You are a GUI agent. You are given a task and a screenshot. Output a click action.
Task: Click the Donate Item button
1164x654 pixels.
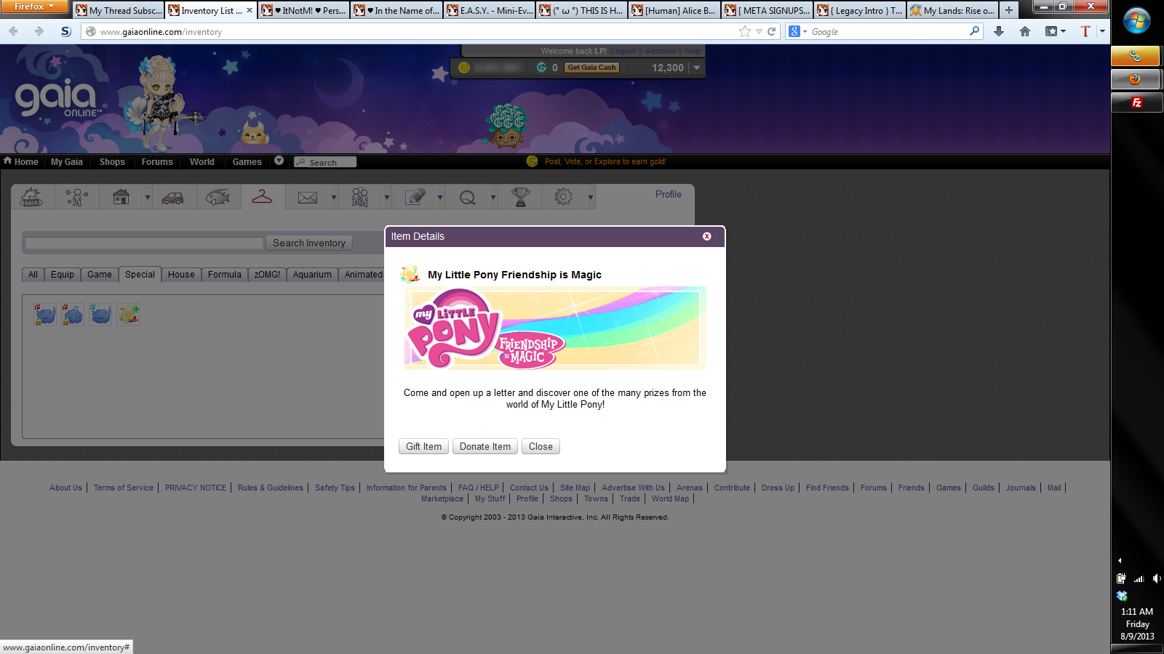pyautogui.click(x=485, y=446)
